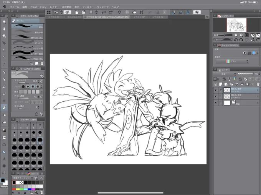Select the Zoom magnifier tool
Screen dimensions: 261x195
[4, 22]
